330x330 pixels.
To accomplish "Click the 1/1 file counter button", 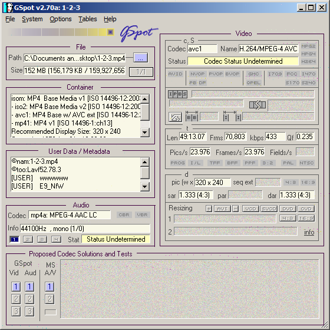I will click(141, 72).
